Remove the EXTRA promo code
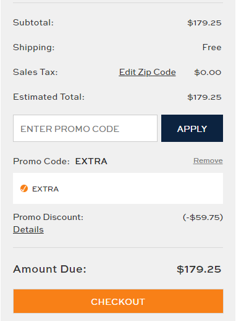Screen dimensions: 236x321 coord(208,160)
